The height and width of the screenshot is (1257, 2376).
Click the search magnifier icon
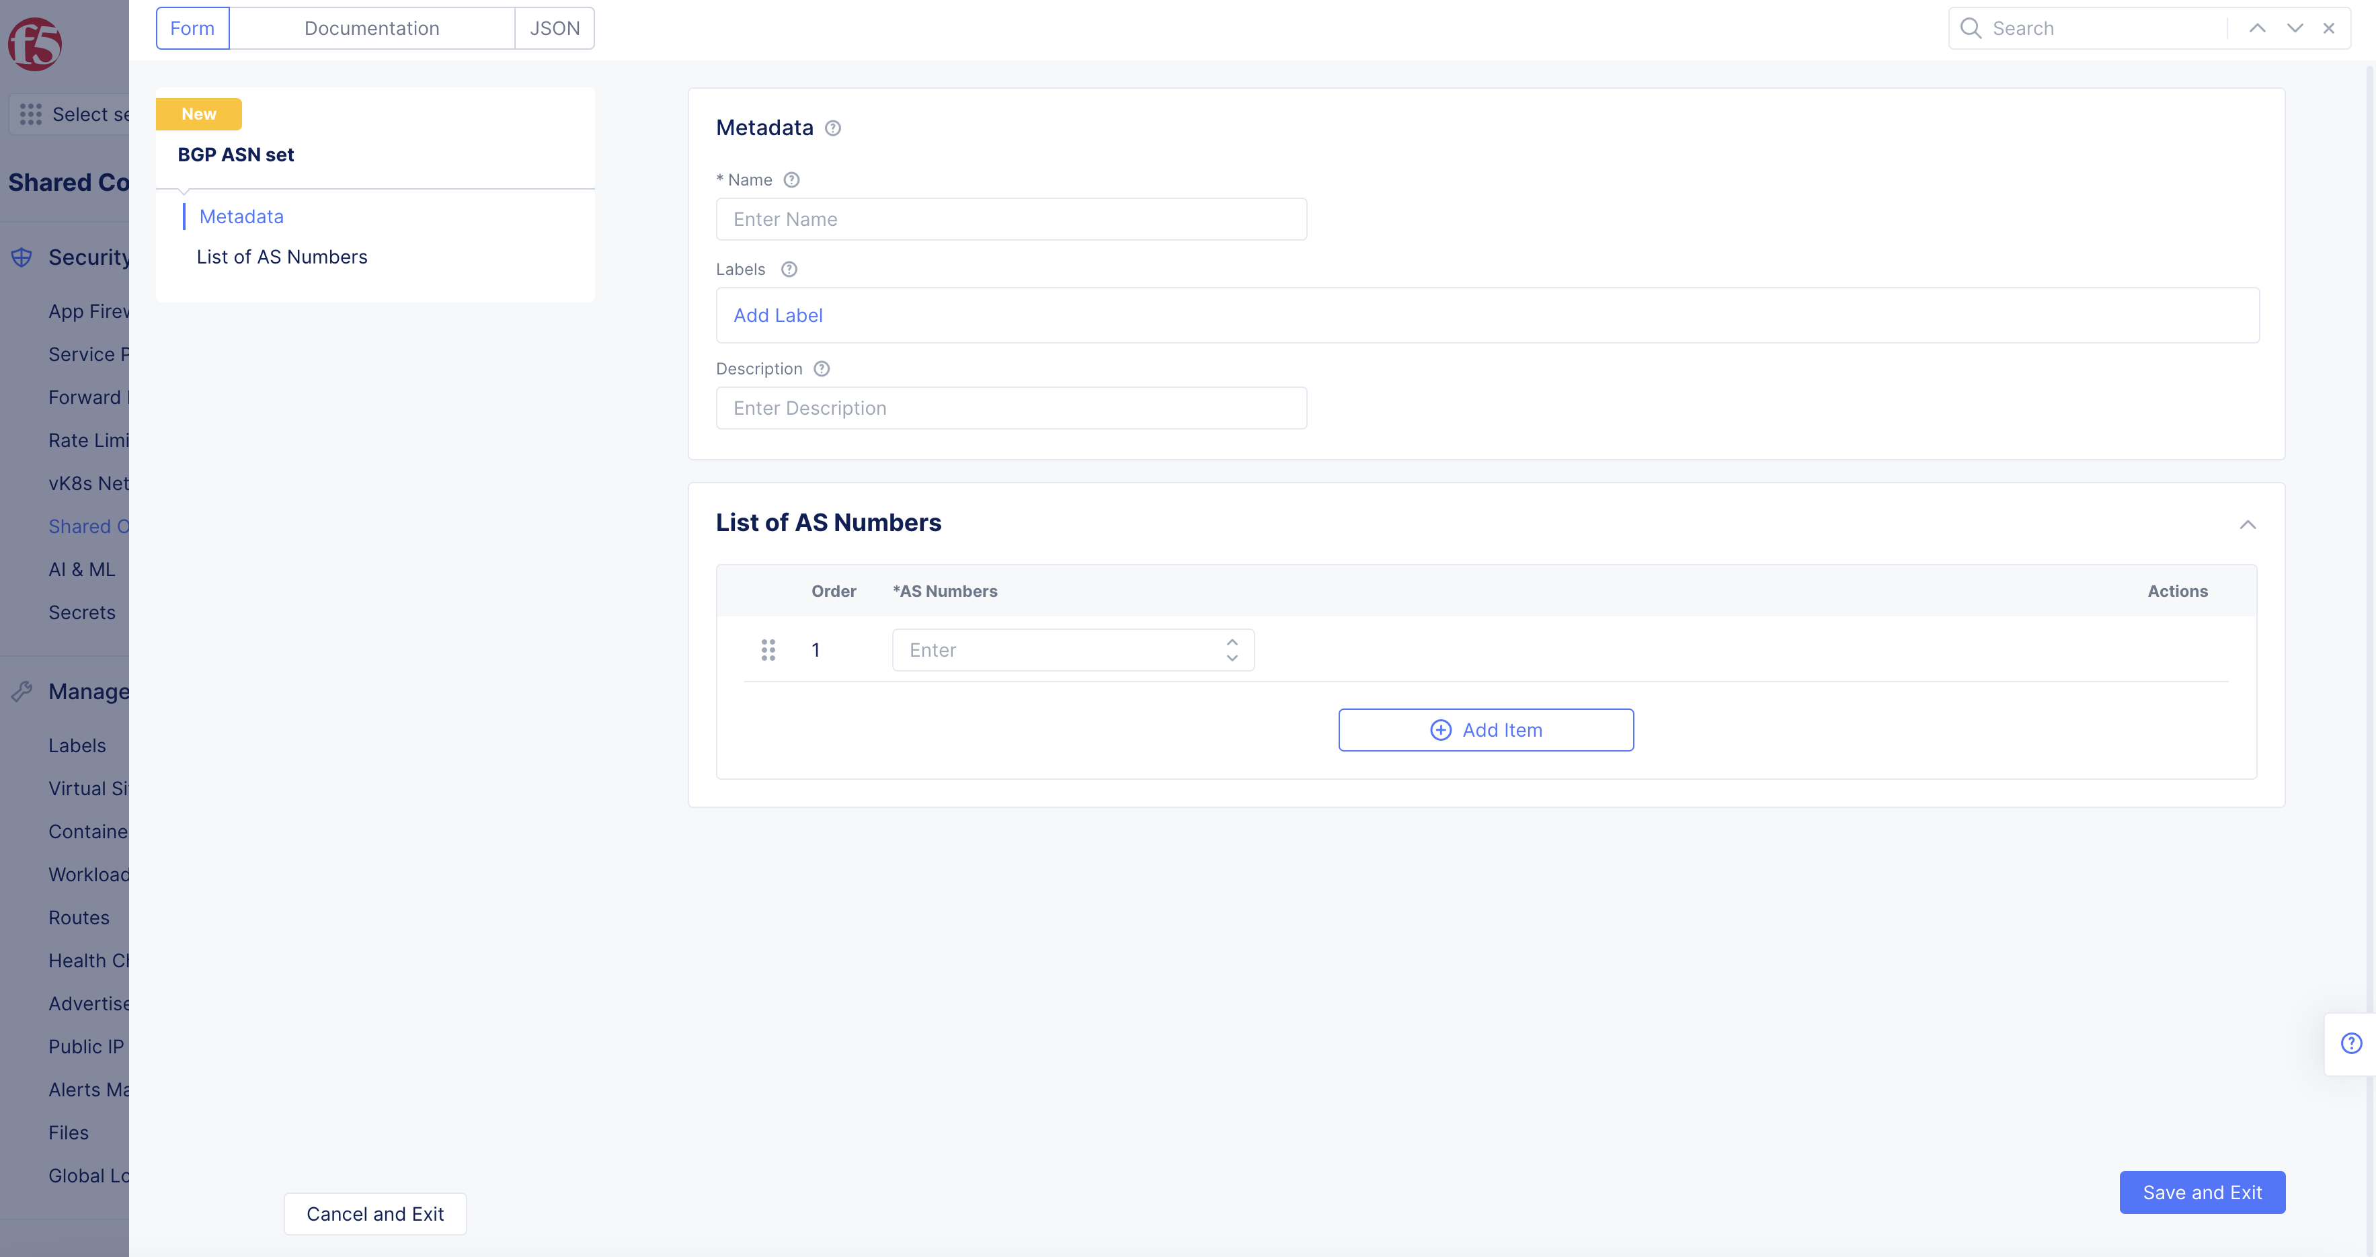tap(1970, 29)
